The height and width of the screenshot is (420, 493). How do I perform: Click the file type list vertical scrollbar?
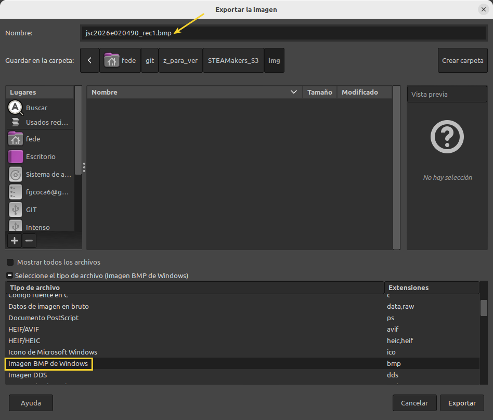[484, 308]
